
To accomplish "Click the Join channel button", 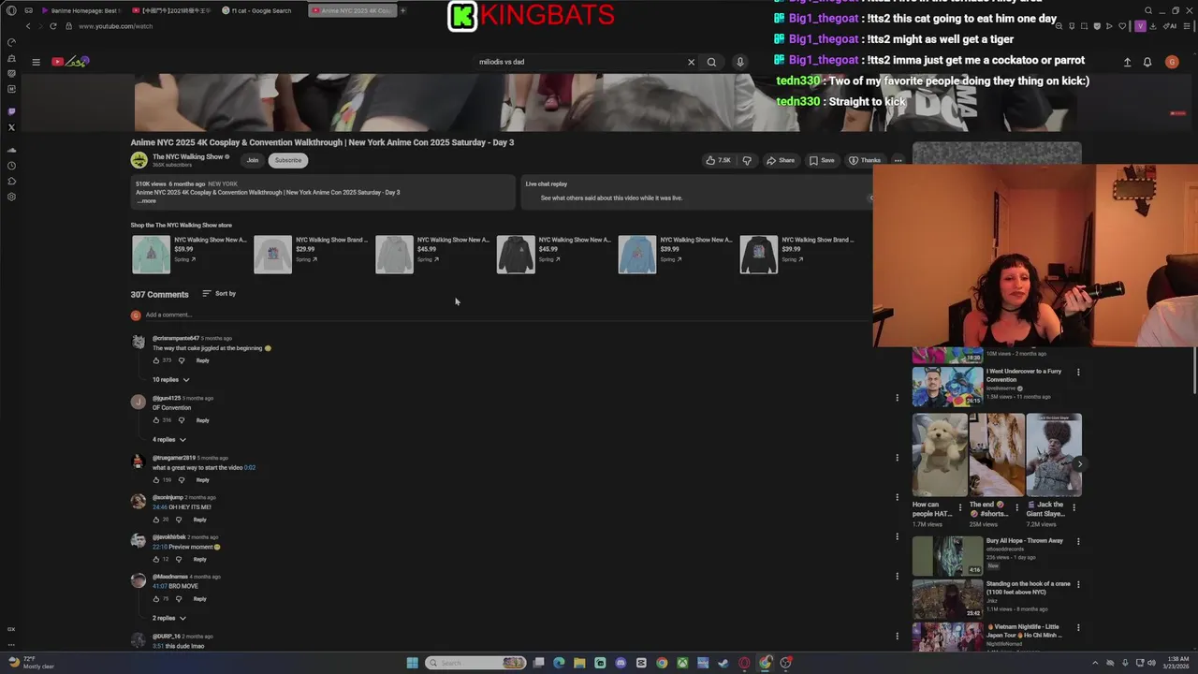I will pyautogui.click(x=253, y=160).
